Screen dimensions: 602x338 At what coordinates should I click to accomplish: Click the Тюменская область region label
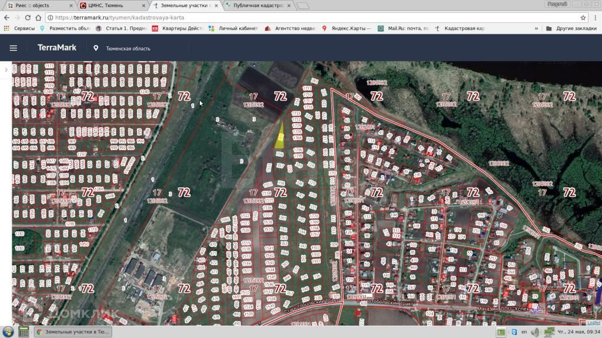point(128,49)
